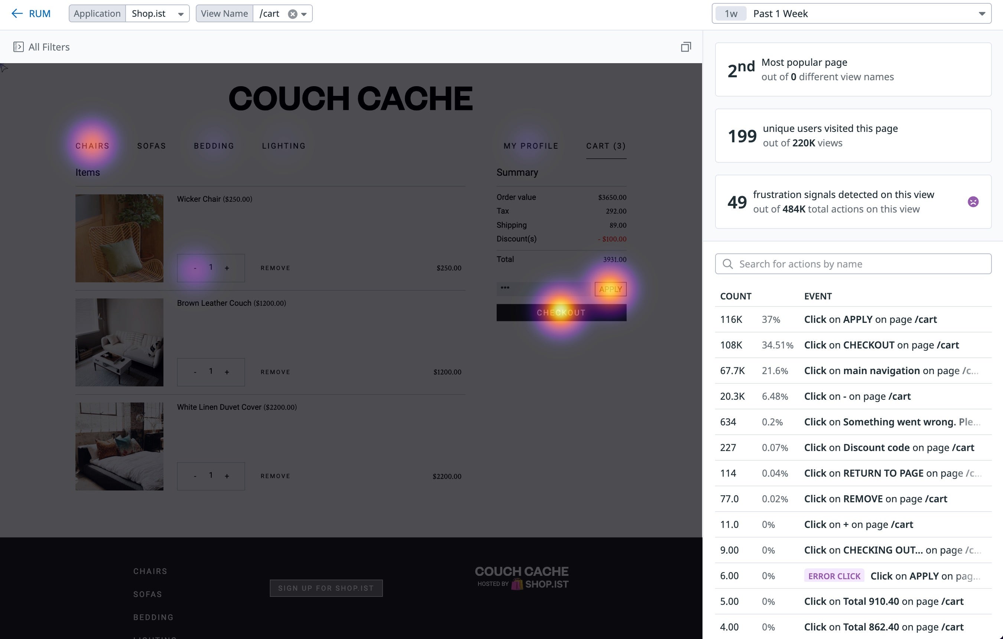
Task: Select the MY PROFILE tab
Action: 530,146
